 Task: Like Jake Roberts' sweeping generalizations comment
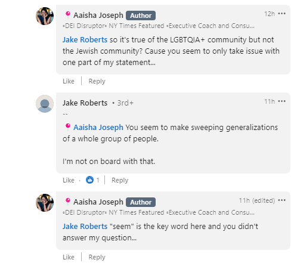click(x=69, y=180)
